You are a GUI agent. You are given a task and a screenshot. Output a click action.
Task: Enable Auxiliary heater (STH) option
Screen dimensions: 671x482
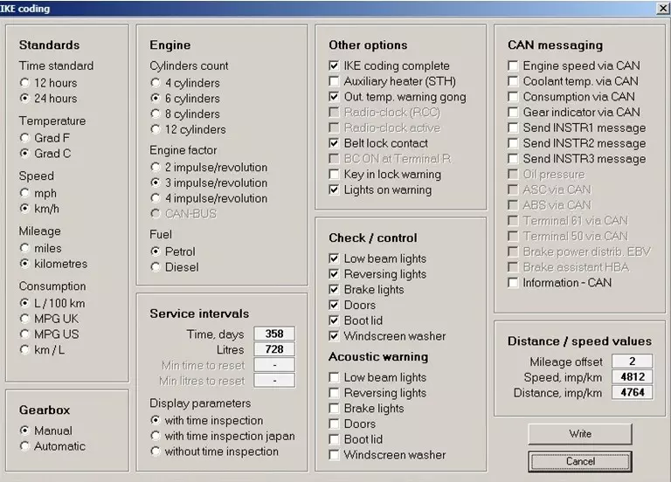click(x=335, y=81)
